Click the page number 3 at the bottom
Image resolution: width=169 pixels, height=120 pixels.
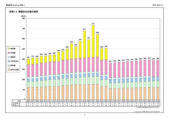[84, 115]
